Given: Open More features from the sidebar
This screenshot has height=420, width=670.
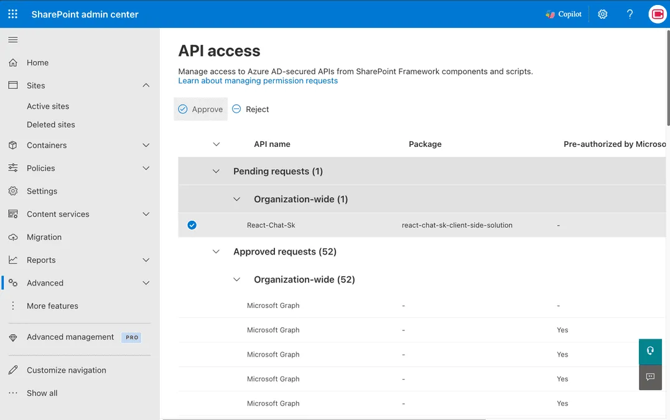Looking at the screenshot, I should (x=52, y=306).
